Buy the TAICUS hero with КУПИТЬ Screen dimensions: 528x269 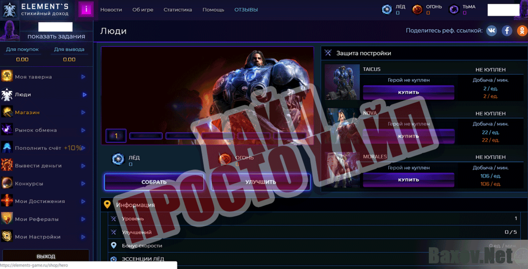click(x=409, y=92)
